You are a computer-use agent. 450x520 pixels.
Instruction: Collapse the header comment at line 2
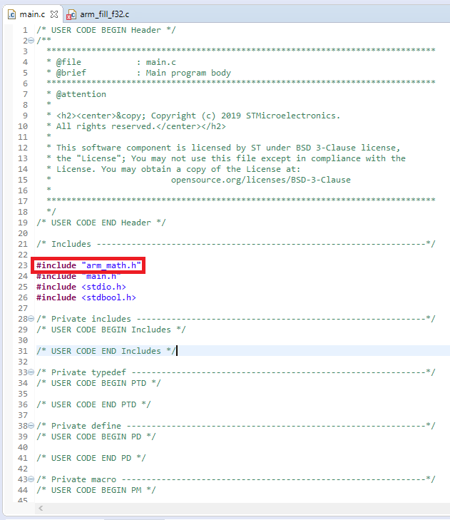click(31, 41)
